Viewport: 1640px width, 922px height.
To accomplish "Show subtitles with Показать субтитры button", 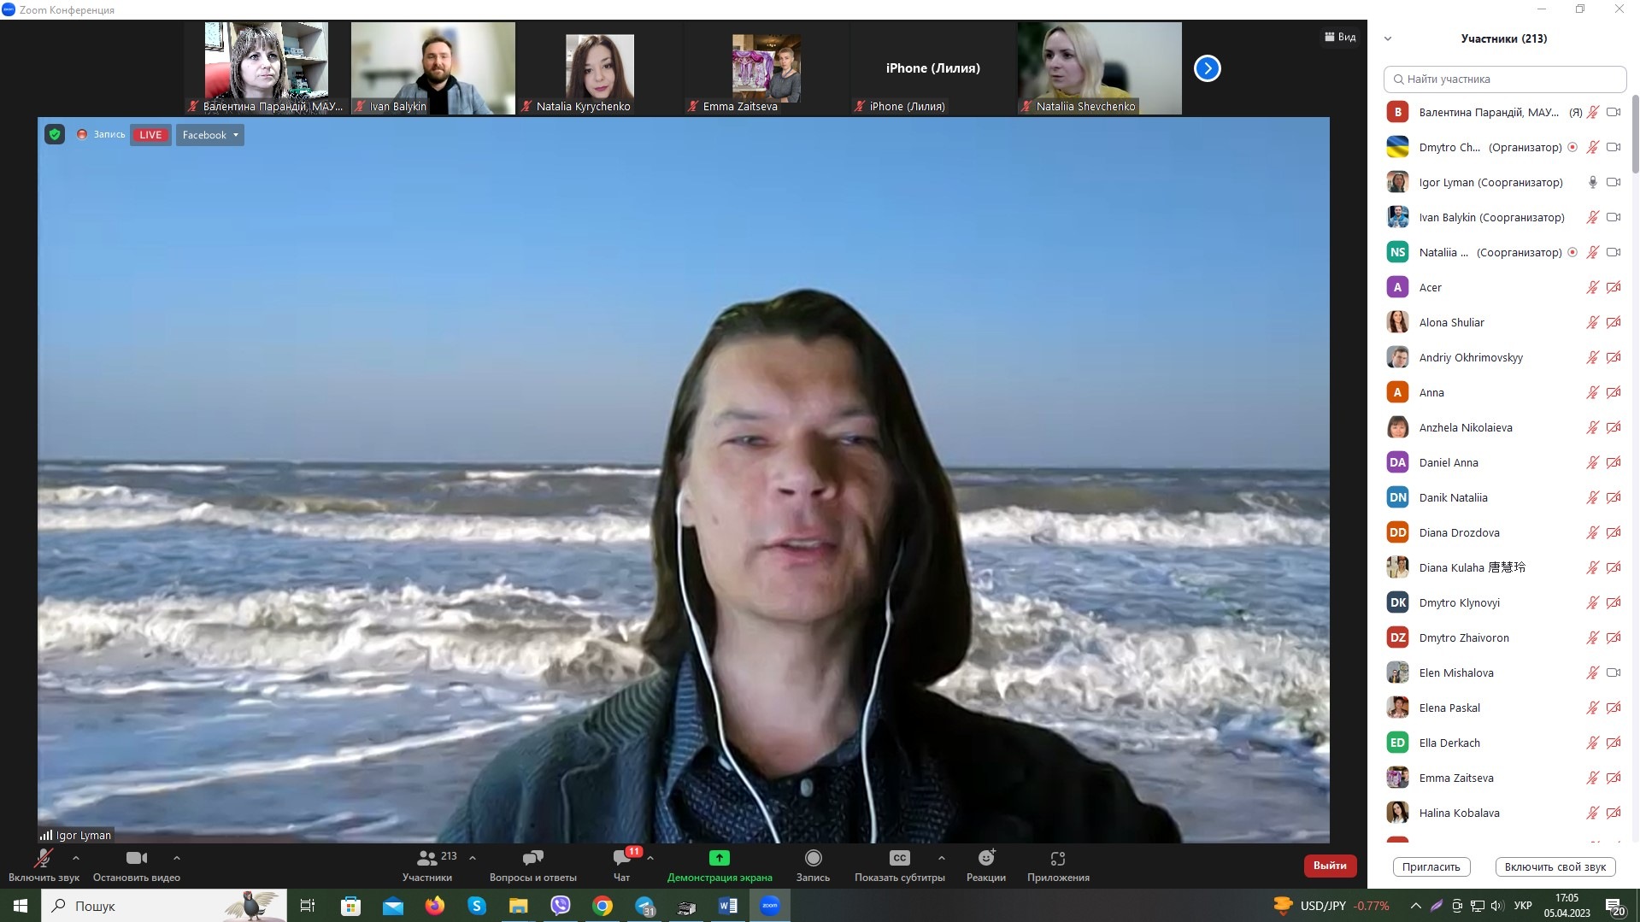I will (x=900, y=865).
